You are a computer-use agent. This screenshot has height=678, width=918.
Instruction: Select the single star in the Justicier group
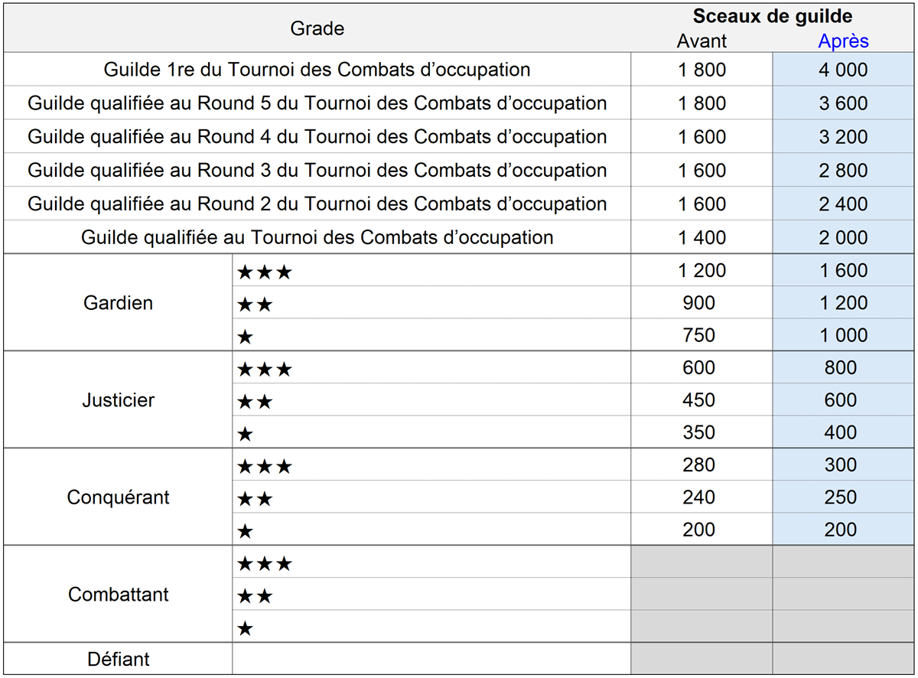245,435
